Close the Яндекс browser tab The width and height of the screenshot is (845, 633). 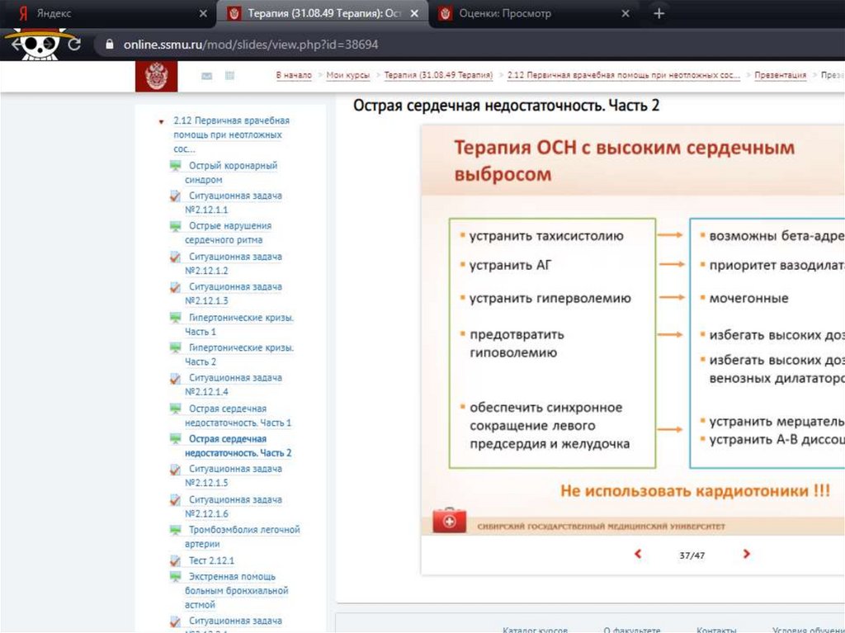coord(204,14)
